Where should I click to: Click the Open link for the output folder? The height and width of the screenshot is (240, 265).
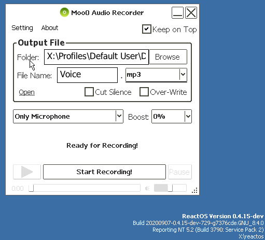click(x=27, y=92)
